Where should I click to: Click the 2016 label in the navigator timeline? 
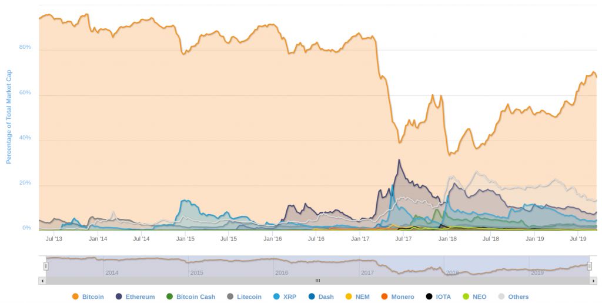282,273
